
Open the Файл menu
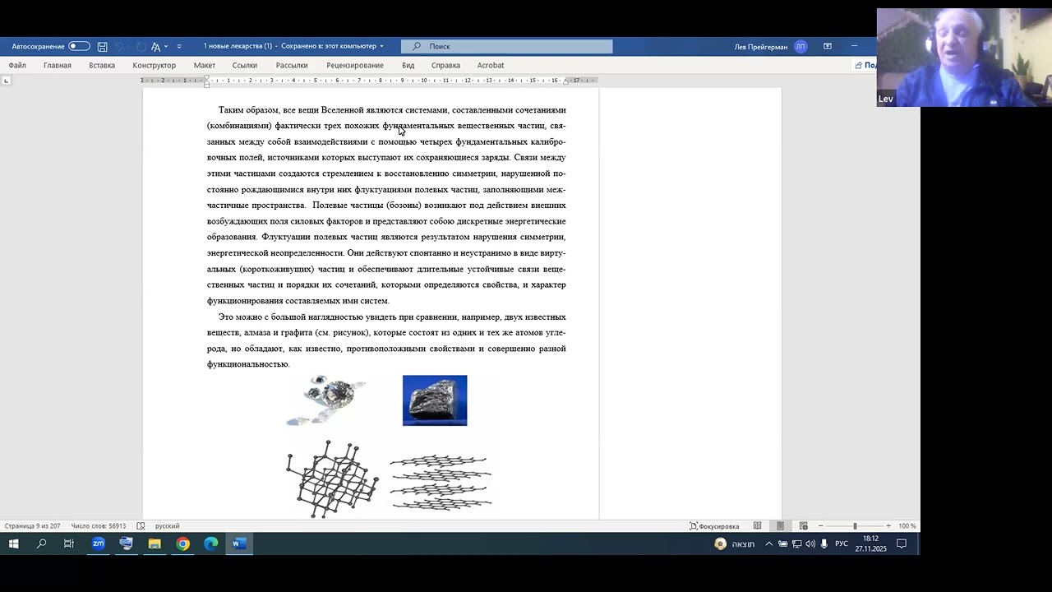[x=17, y=65]
